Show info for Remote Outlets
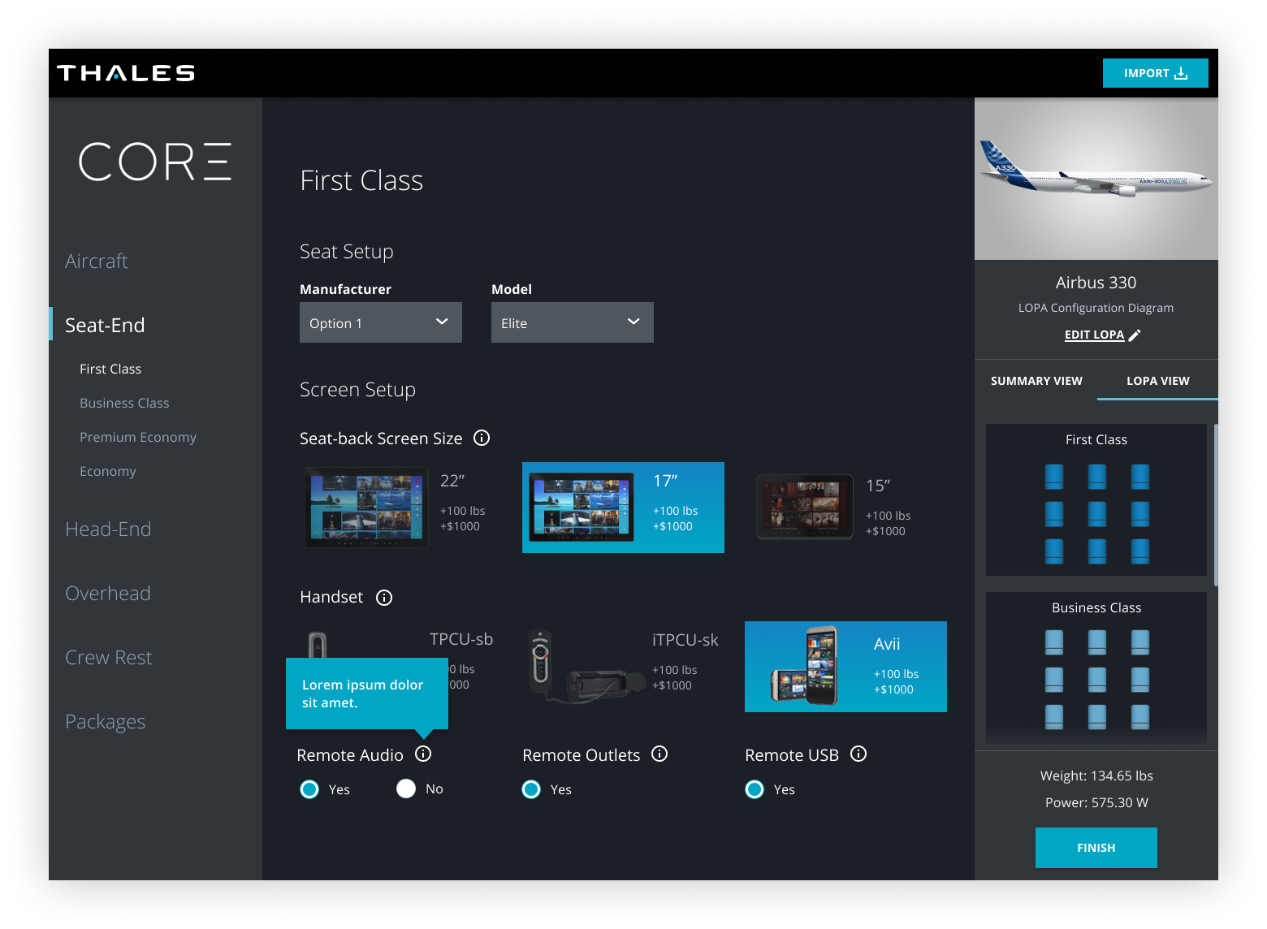 (x=659, y=754)
